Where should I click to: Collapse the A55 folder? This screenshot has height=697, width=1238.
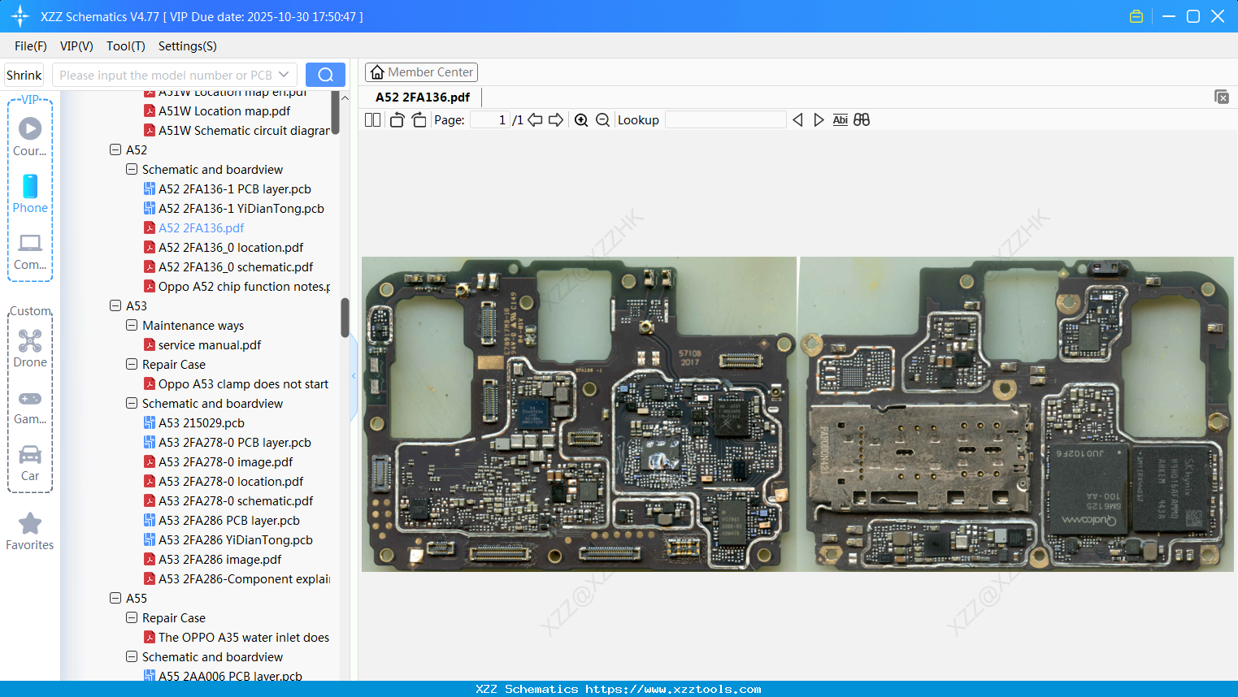(x=115, y=599)
